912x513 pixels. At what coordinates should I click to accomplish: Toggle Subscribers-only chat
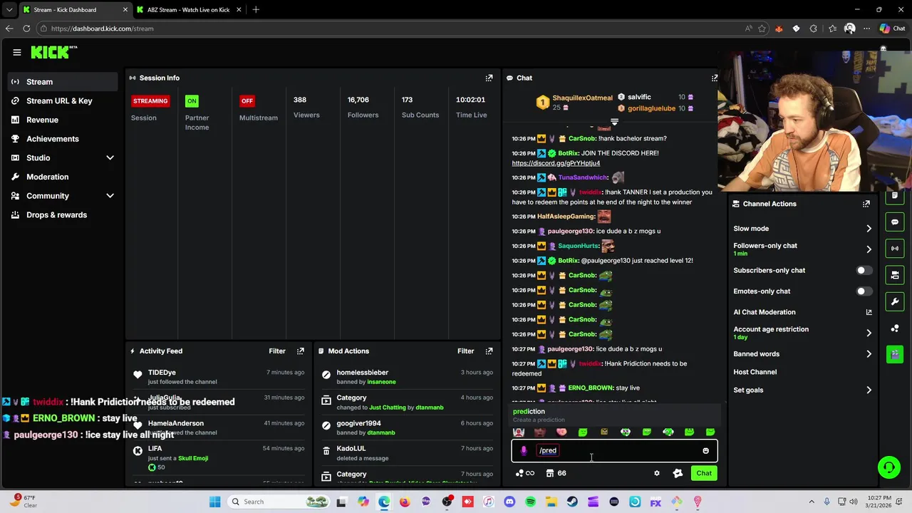pos(864,271)
